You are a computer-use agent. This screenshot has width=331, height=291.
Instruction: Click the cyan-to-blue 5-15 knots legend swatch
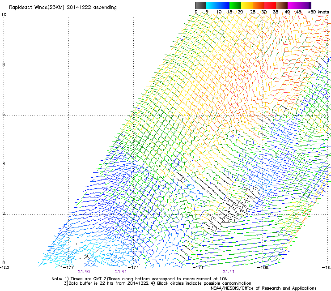coord(218,5)
